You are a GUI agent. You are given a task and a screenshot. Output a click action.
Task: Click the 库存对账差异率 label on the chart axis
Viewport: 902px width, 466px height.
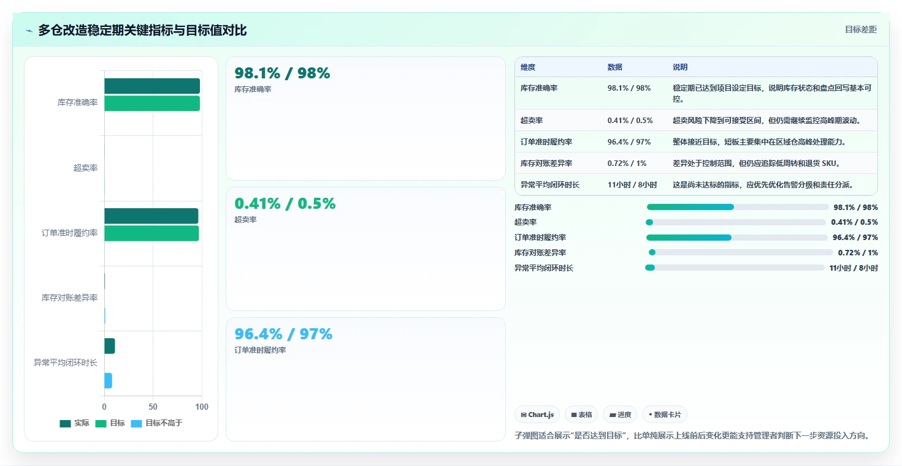[69, 298]
